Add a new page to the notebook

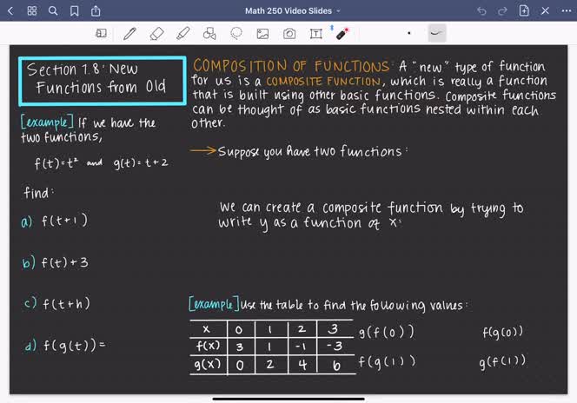tap(524, 11)
